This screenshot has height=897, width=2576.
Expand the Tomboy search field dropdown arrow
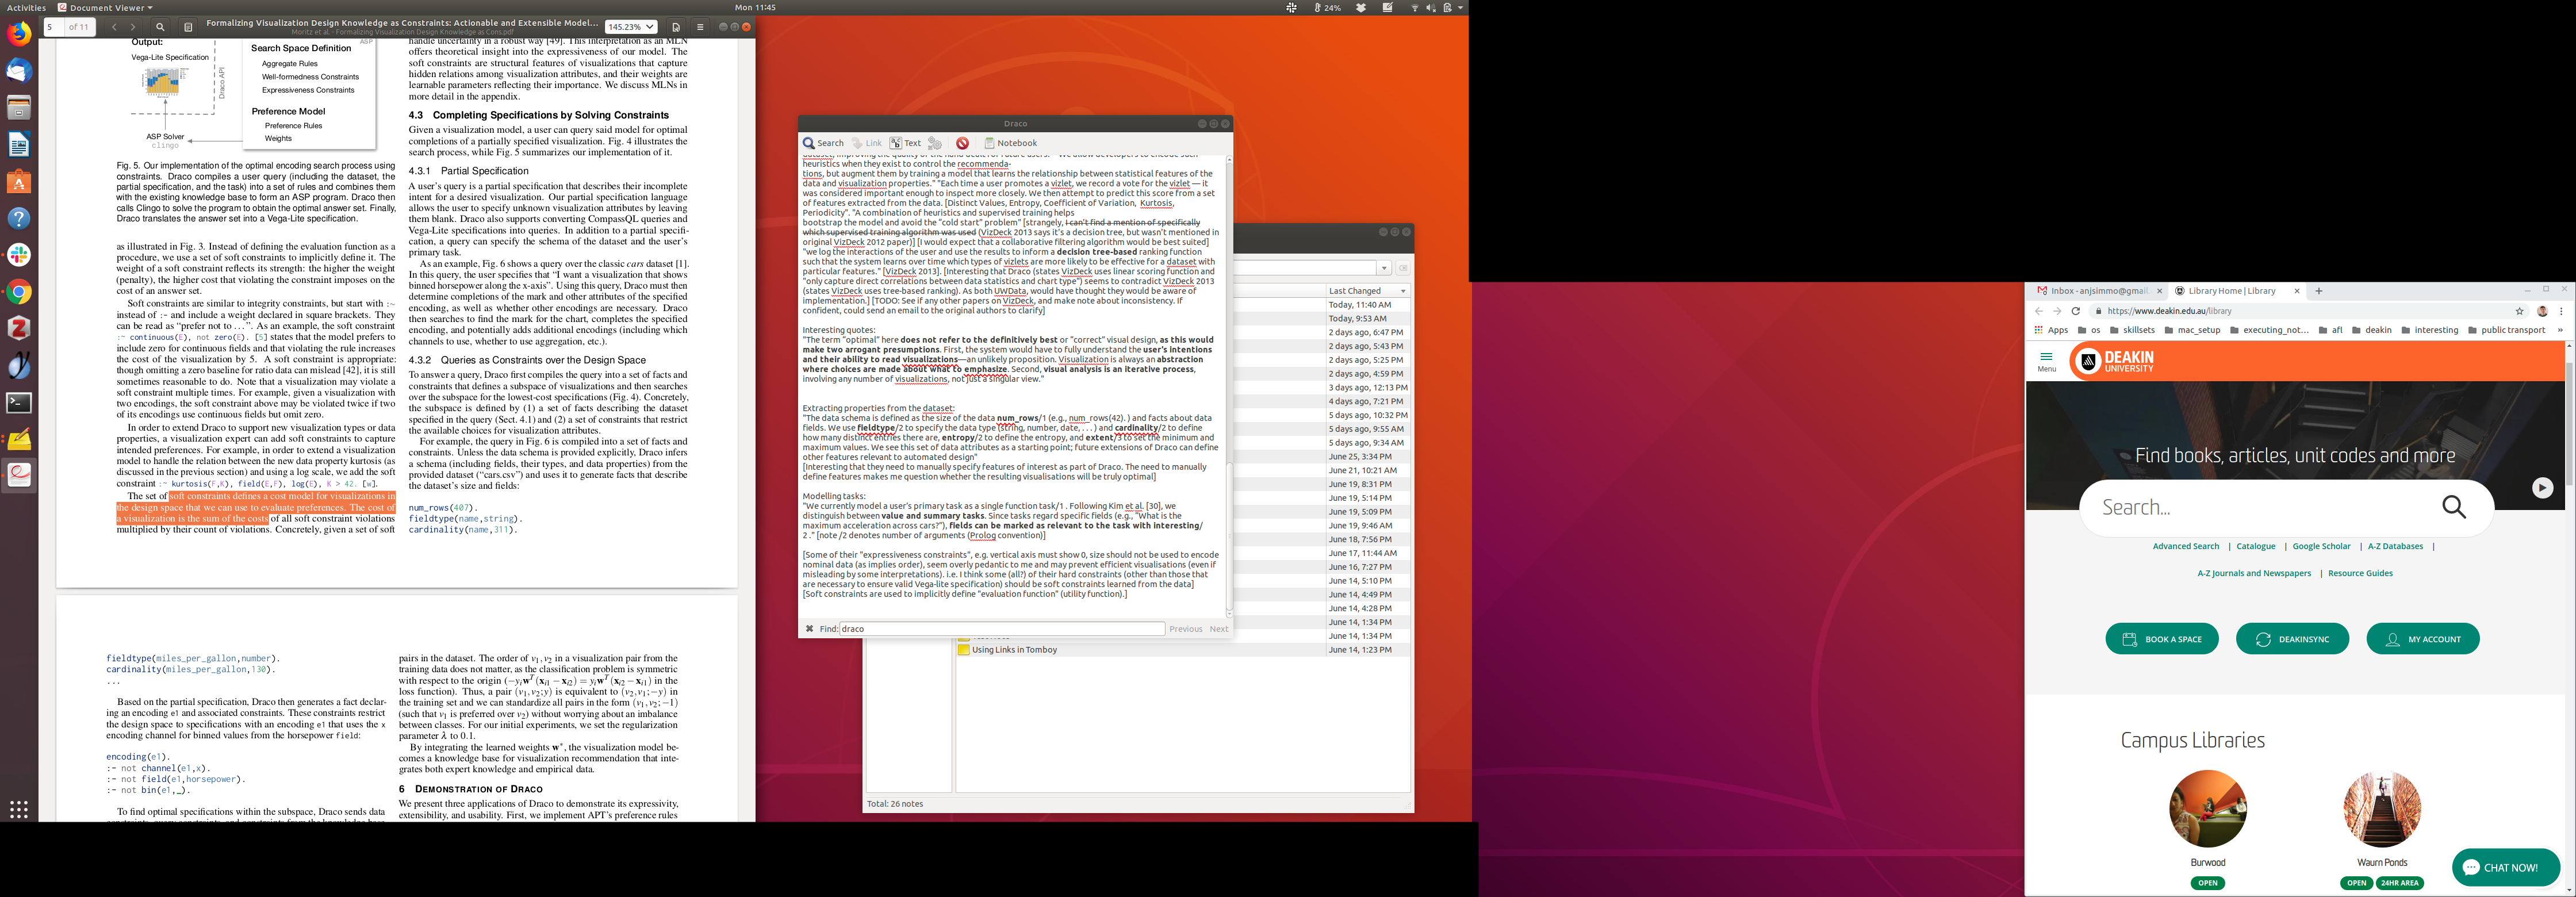coord(1384,268)
